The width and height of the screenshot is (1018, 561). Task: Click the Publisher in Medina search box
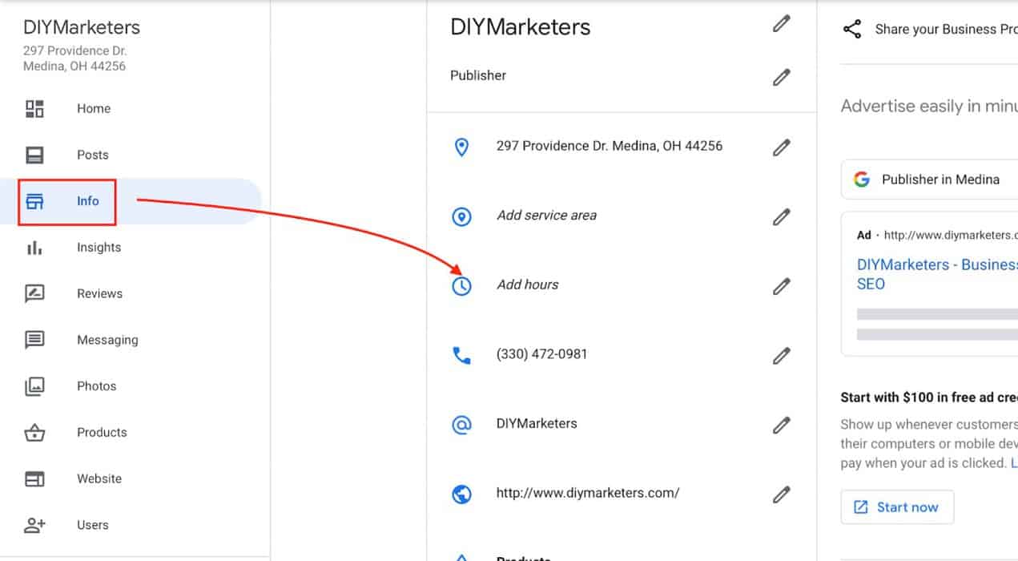[929, 180]
